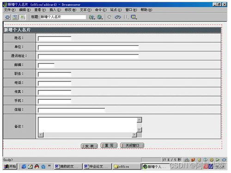Open Site map icon in status launcher
Screen dimensions: 231x173
point(187,160)
